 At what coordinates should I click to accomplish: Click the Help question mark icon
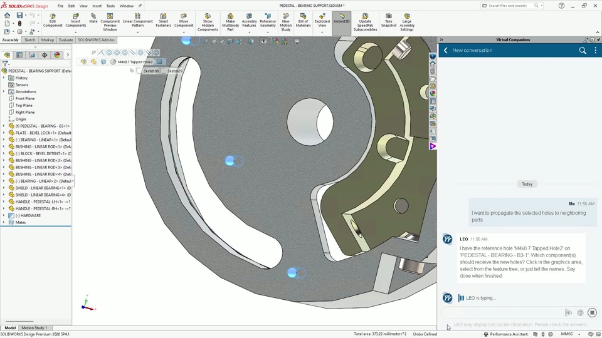pos(561,6)
